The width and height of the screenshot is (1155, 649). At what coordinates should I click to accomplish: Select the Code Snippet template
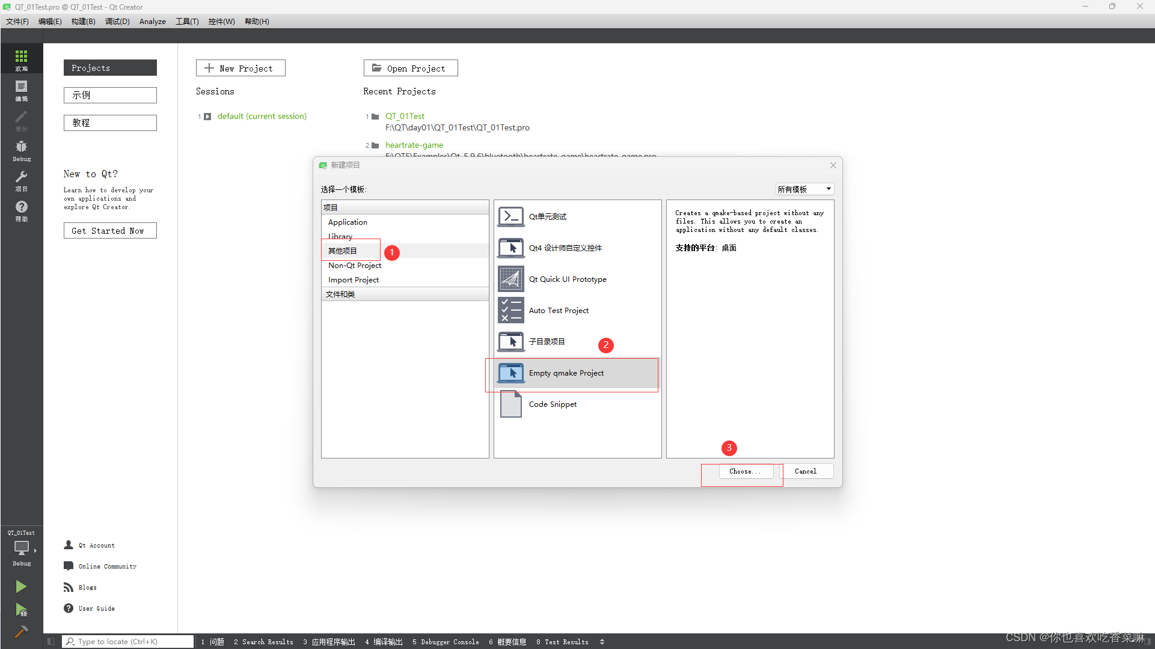552,404
